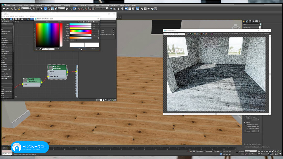Screen dimensions: 283x159
Task: Open Select by Name tool
Action: coord(34,9)
